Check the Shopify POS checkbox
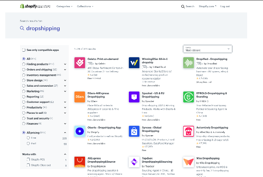This screenshot has width=263, height=177. pyautogui.click(x=28, y=159)
